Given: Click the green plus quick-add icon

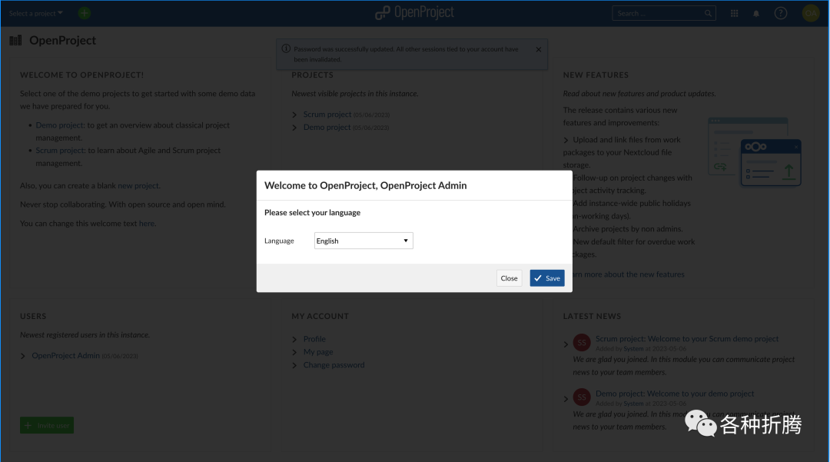Looking at the screenshot, I should point(85,13).
